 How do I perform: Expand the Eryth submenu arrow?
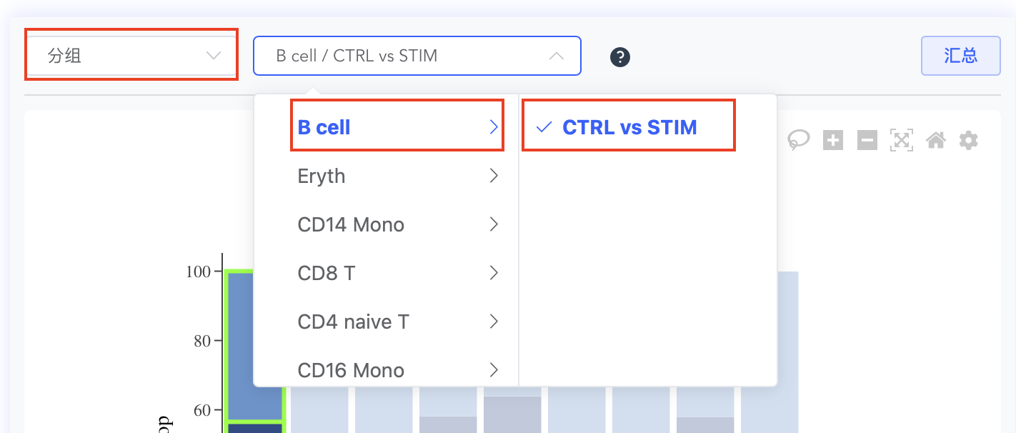[x=494, y=176]
